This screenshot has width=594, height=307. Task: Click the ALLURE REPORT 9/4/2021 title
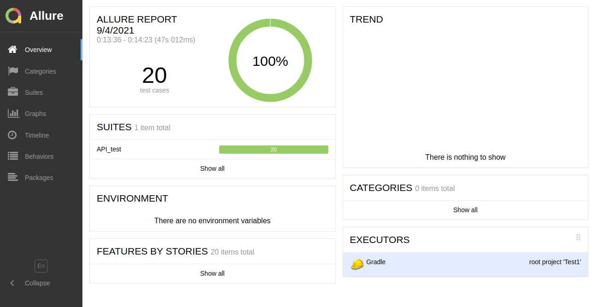[x=137, y=25]
